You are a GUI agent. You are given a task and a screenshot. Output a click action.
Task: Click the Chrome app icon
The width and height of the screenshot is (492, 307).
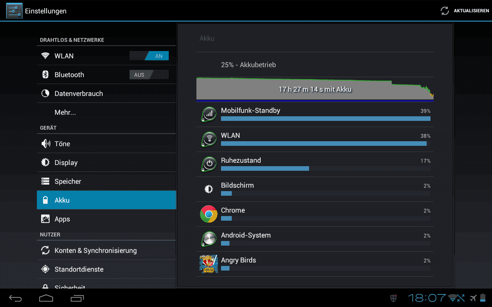[x=209, y=214]
